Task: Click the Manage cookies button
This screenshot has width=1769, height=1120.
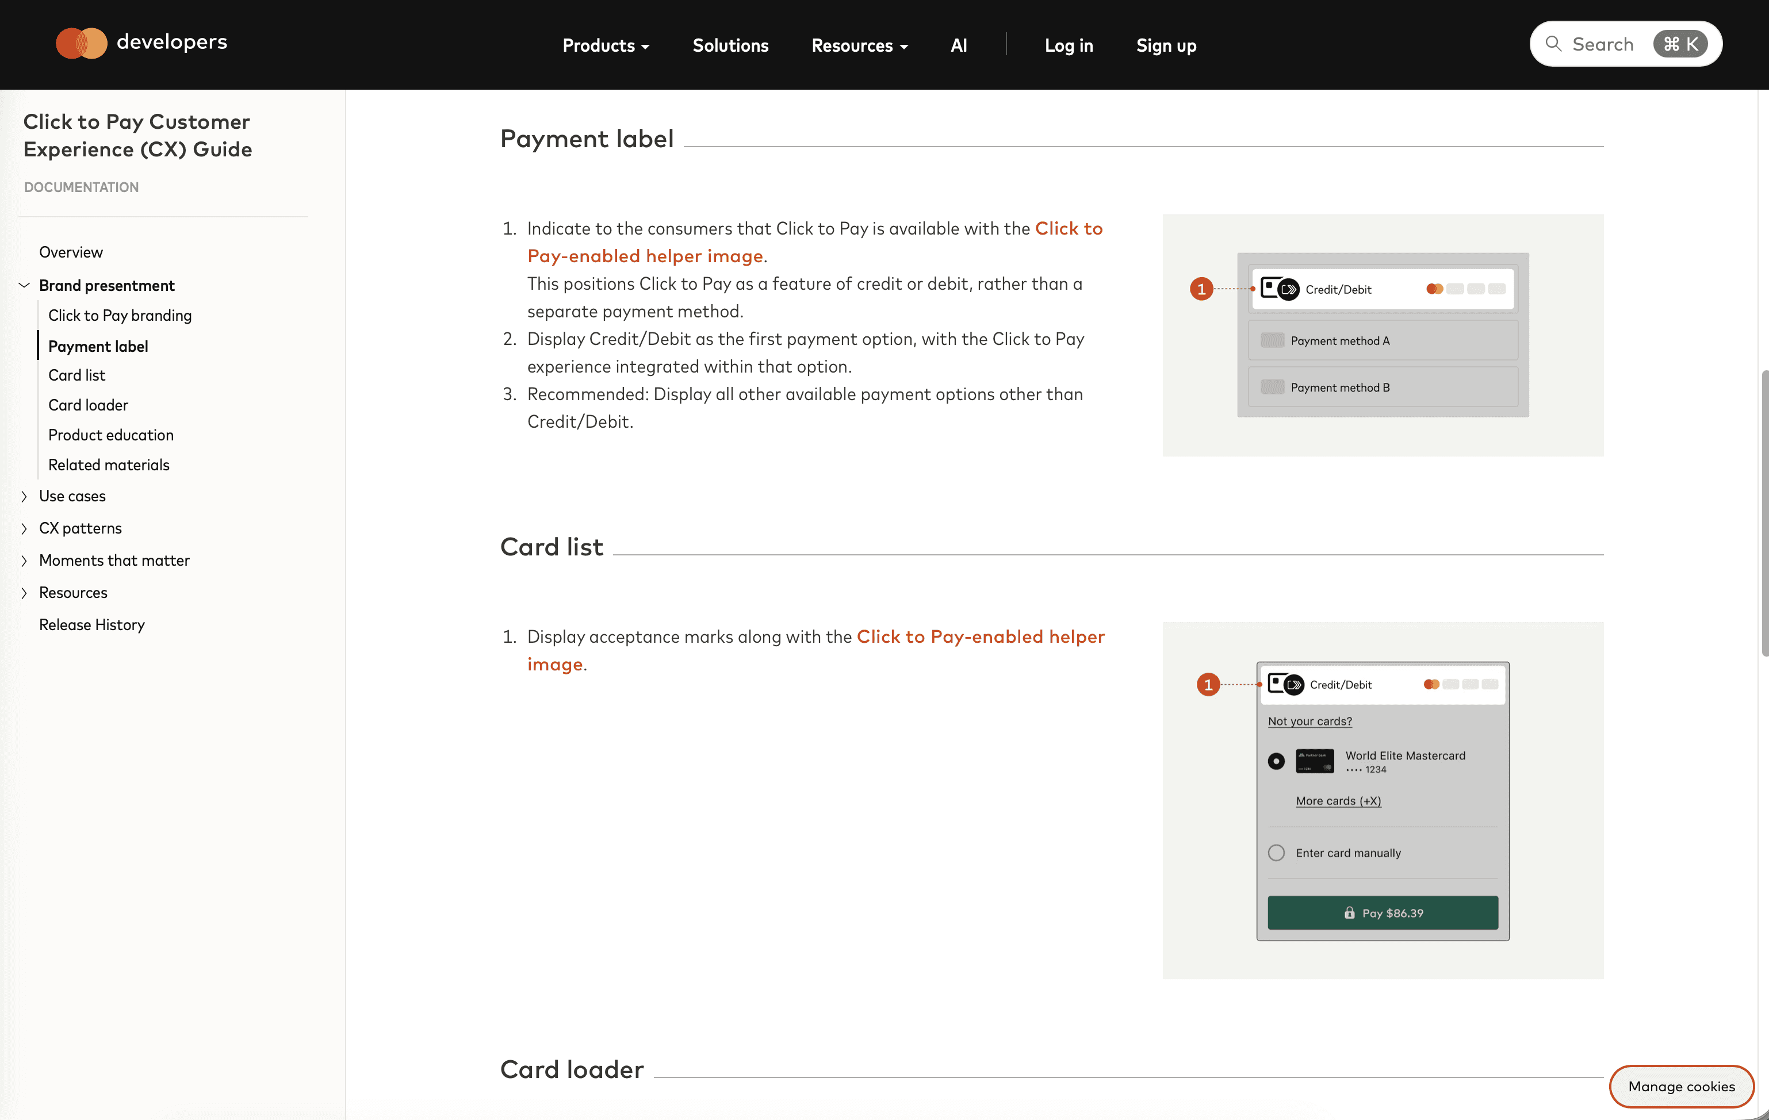Action: (x=1681, y=1086)
